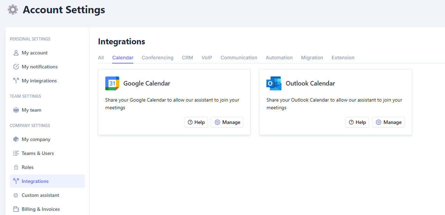This screenshot has height=215, width=445.
Task: Click the Google Calendar logo icon
Action: [x=112, y=83]
